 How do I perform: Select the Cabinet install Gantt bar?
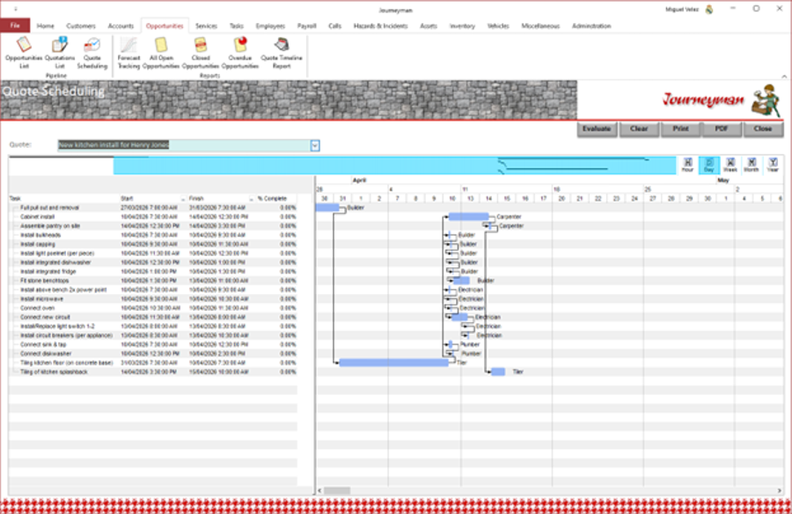tap(469, 217)
